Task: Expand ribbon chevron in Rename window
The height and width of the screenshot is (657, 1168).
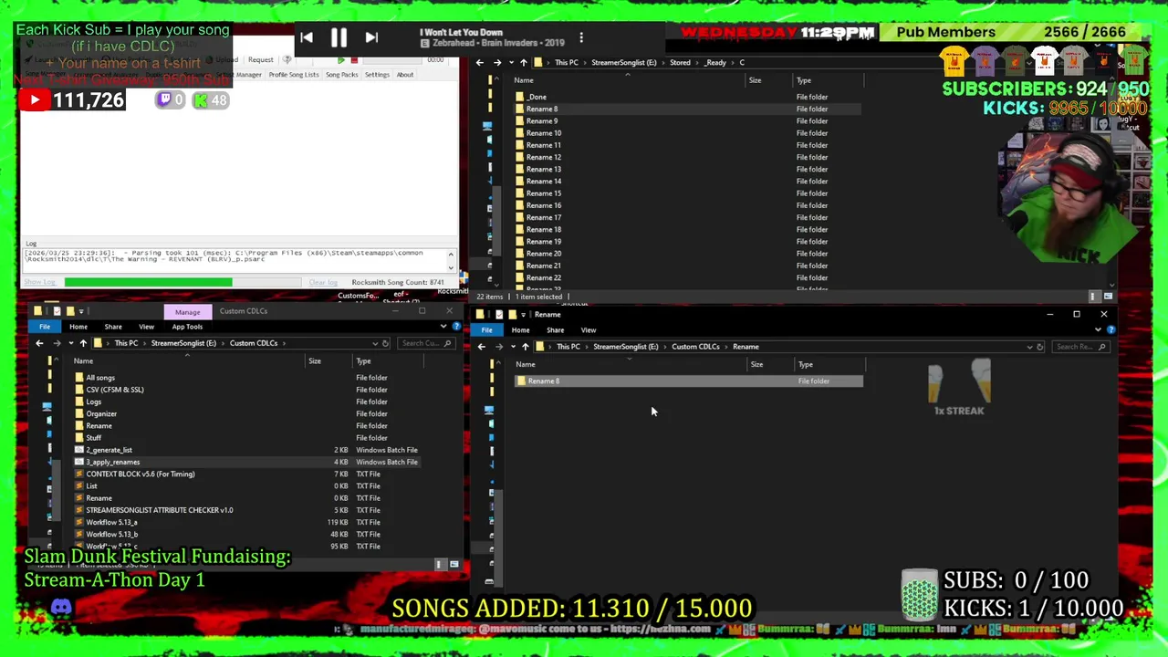Action: (x=1098, y=329)
